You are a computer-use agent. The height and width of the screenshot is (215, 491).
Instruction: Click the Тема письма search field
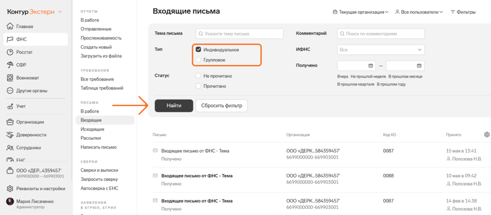click(x=240, y=34)
